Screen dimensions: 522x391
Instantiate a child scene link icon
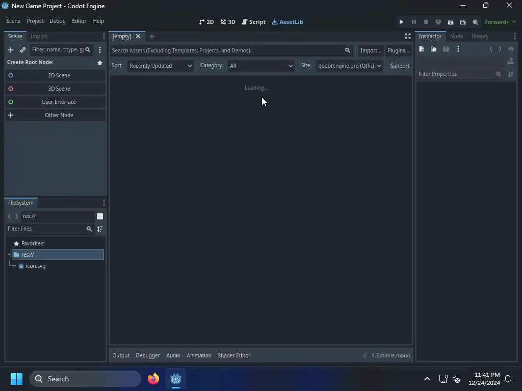point(22,49)
